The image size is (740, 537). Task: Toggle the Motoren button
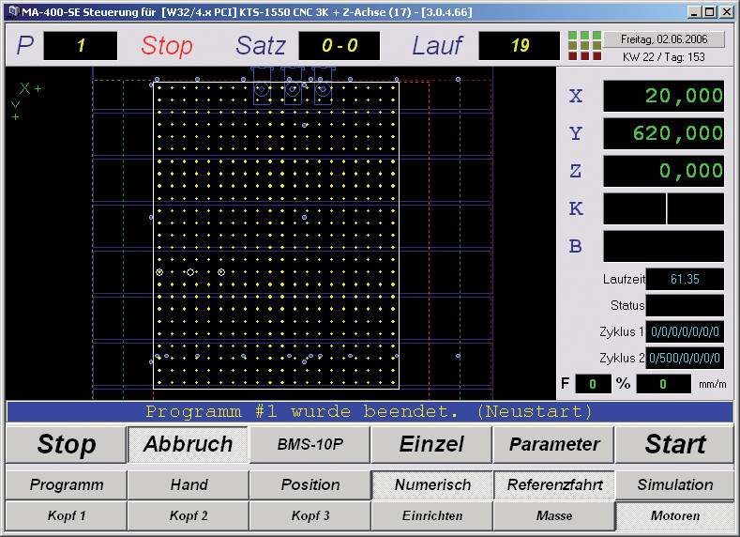[x=675, y=515]
